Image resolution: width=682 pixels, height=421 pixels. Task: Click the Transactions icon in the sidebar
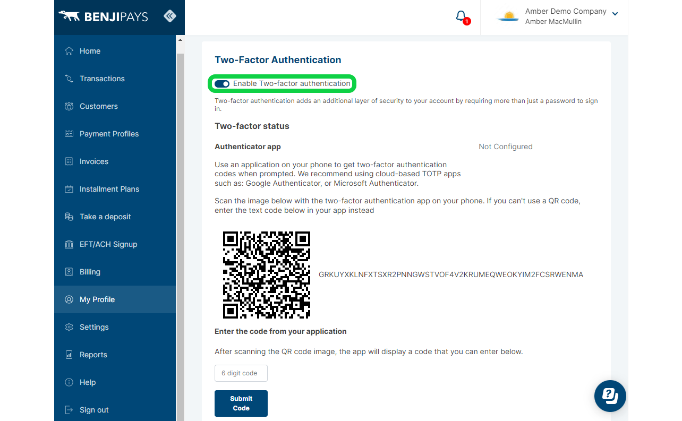click(69, 79)
